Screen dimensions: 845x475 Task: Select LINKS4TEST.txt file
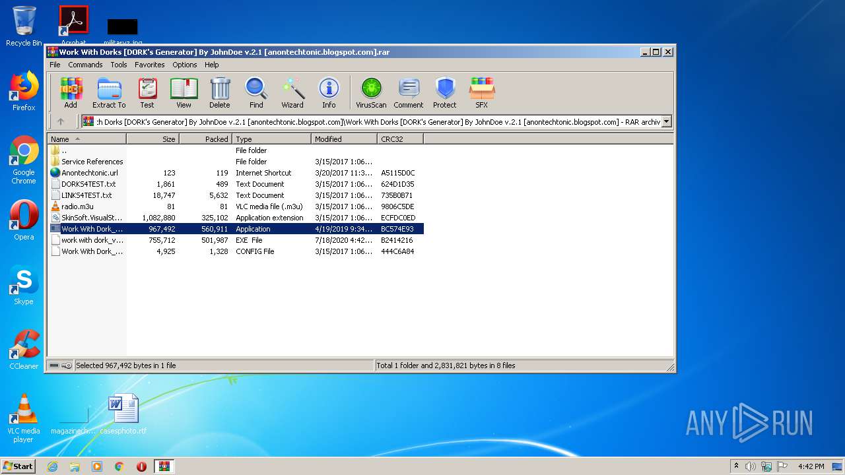coord(236,195)
